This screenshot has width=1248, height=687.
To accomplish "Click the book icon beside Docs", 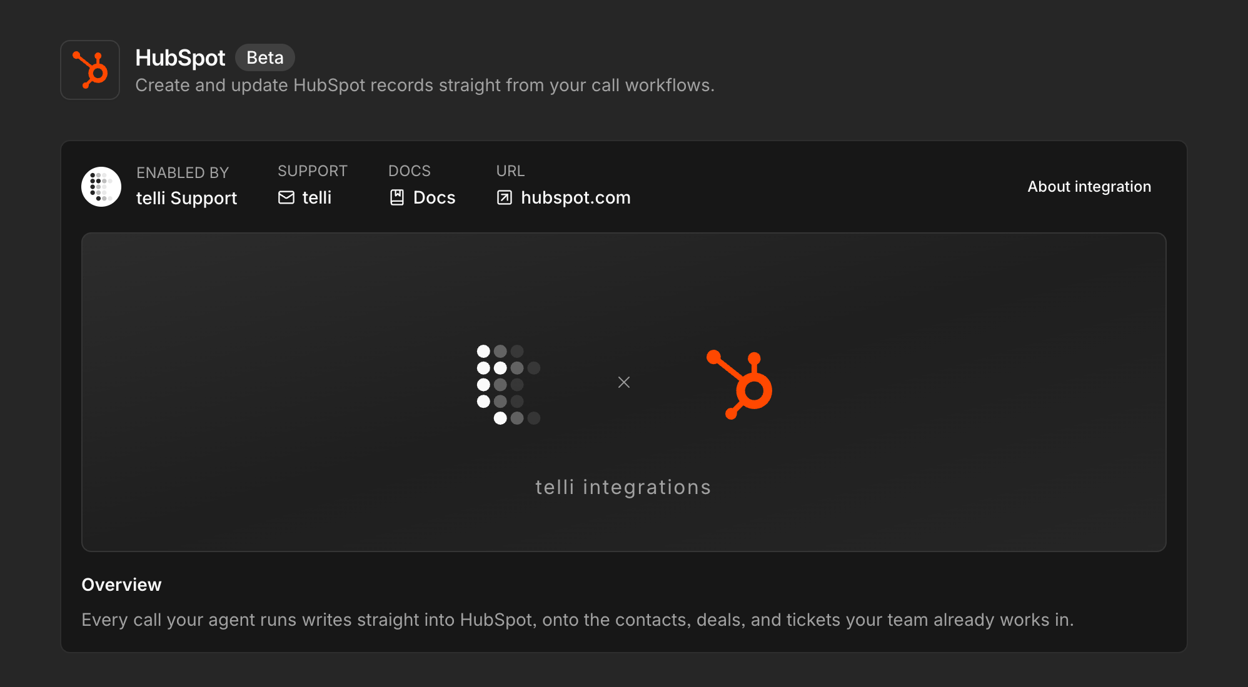I will (397, 197).
